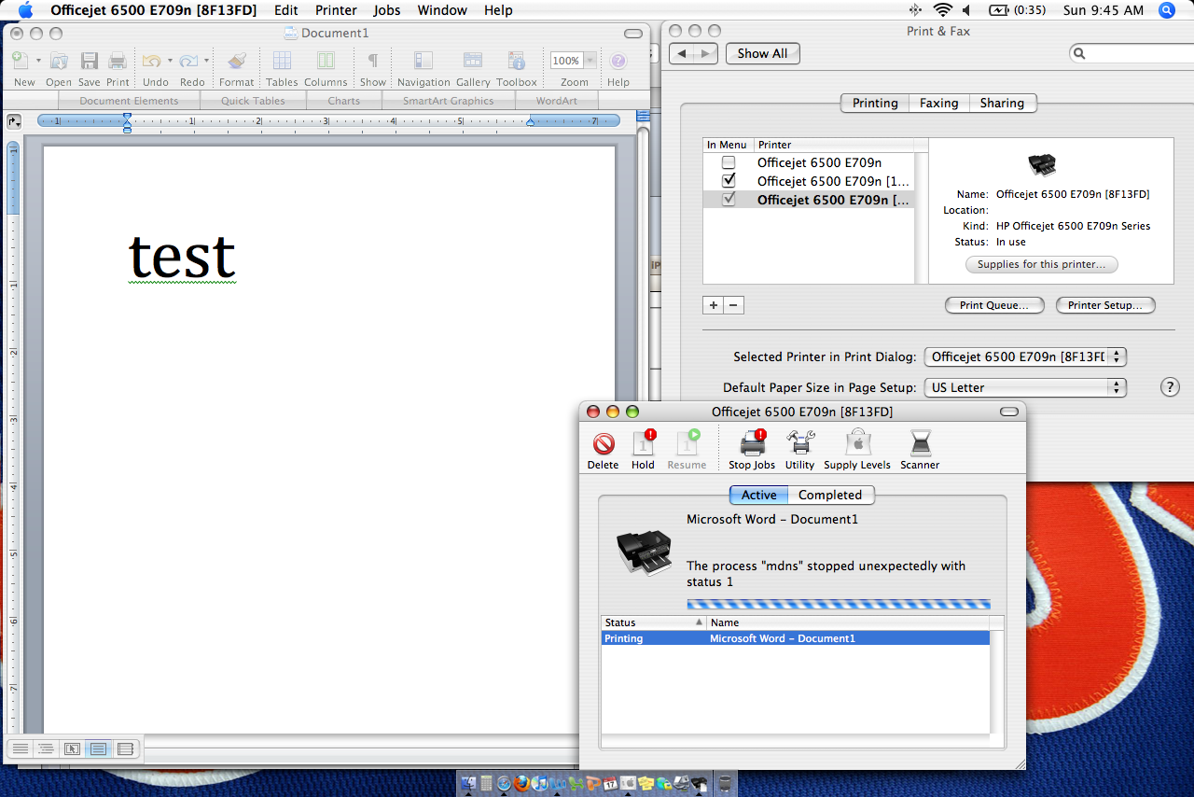Click the Print icon in Word toolbar
1194x797 pixels.
[x=118, y=62]
